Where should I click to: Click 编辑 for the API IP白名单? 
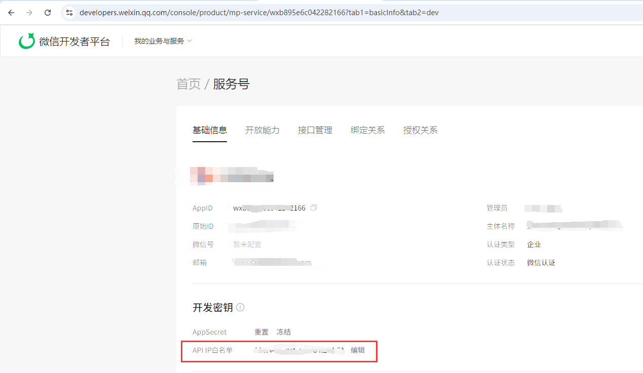(358, 350)
